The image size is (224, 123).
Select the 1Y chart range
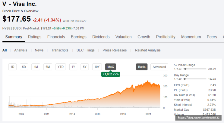click(x=73, y=67)
